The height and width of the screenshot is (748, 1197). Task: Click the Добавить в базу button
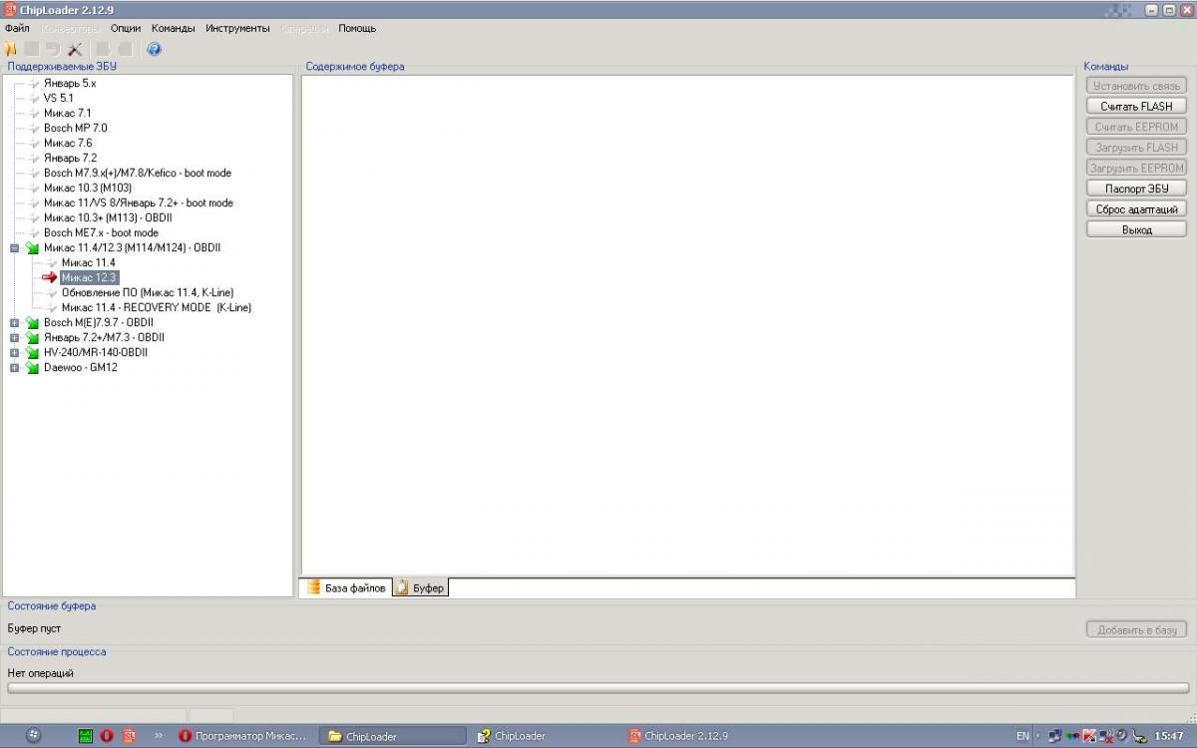[x=1136, y=629]
